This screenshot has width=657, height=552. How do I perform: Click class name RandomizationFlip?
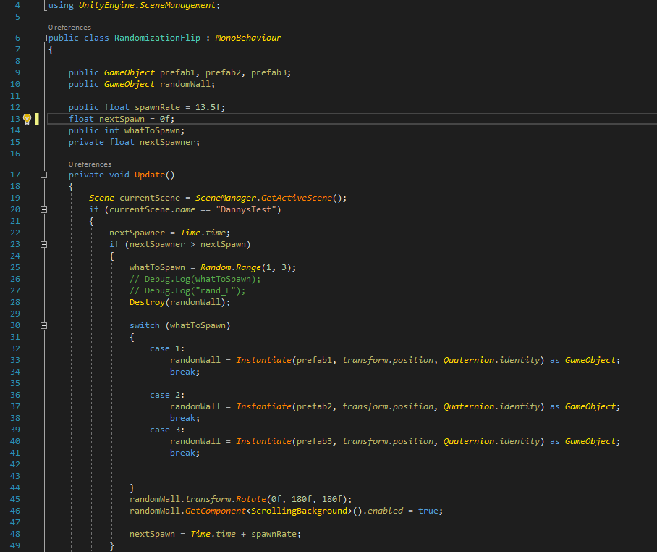pyautogui.click(x=157, y=38)
